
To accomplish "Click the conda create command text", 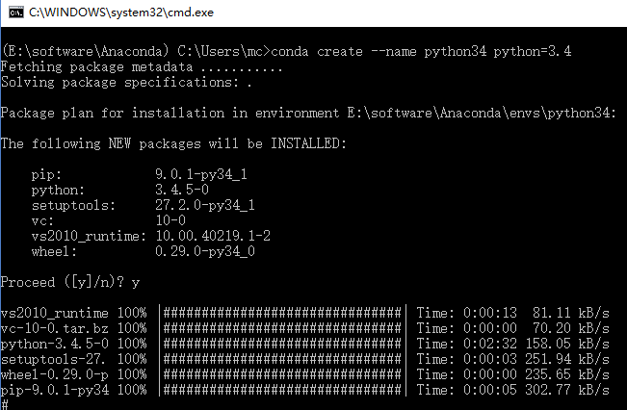I will 421,52.
